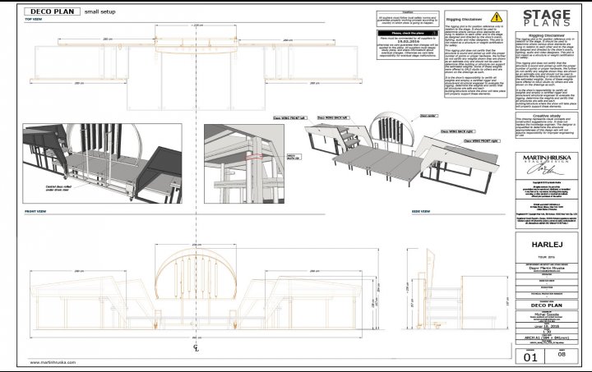
Task: Click the 'Deco center' callout label
Action: point(429,116)
